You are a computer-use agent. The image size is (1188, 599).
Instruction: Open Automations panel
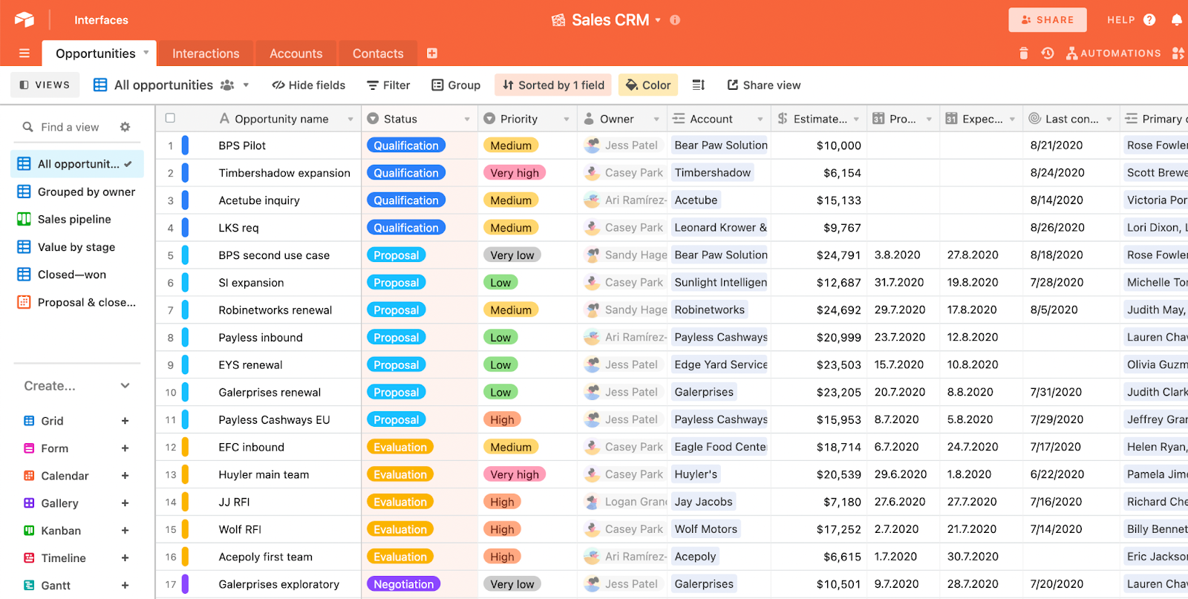1114,53
